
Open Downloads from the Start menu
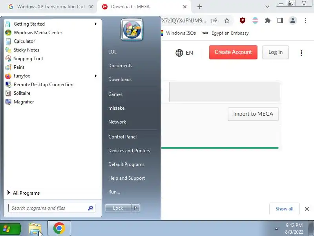(120, 79)
